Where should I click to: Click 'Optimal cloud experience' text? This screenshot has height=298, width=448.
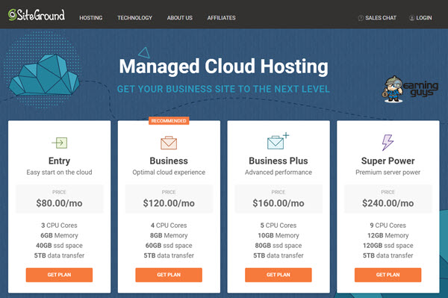(169, 173)
